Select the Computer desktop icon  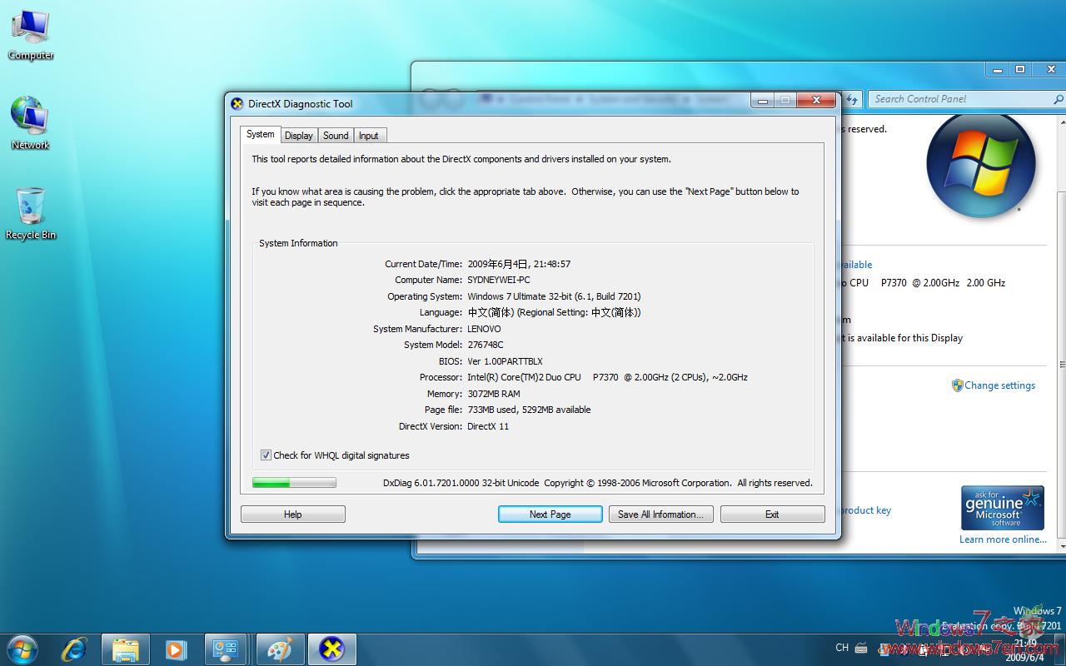(x=31, y=35)
